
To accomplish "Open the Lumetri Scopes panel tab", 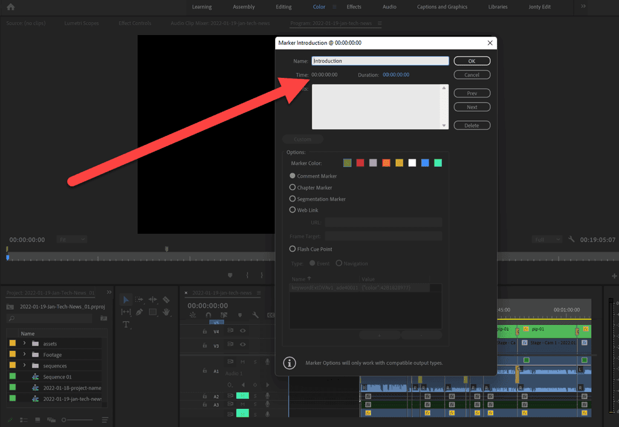I will 81,24.
